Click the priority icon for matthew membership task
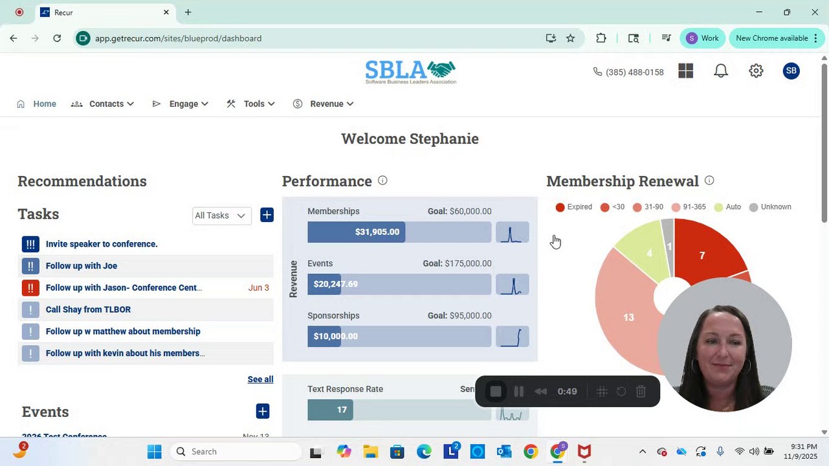The height and width of the screenshot is (466, 829). 30,331
